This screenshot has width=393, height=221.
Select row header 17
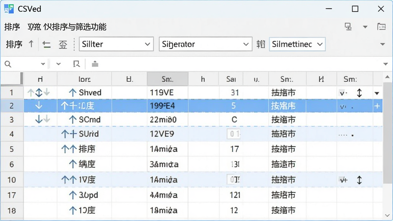click(12, 195)
